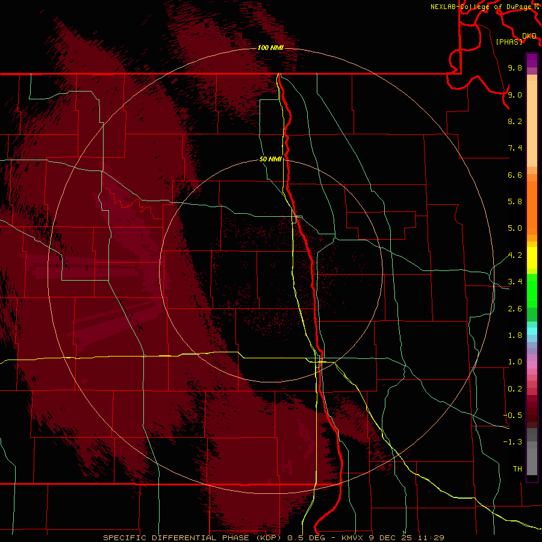Click the 0.2 value on the scale

pyautogui.click(x=515, y=389)
